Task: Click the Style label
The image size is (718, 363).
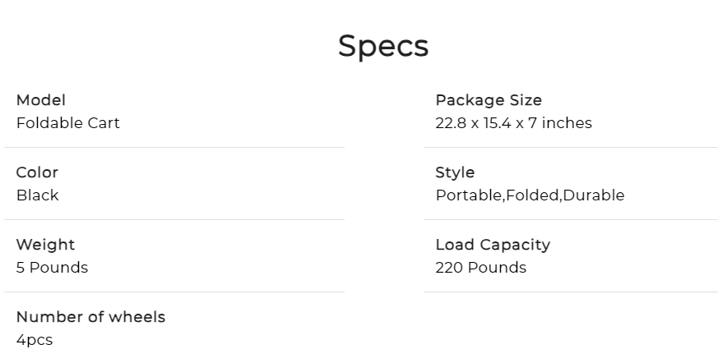Action: [455, 172]
